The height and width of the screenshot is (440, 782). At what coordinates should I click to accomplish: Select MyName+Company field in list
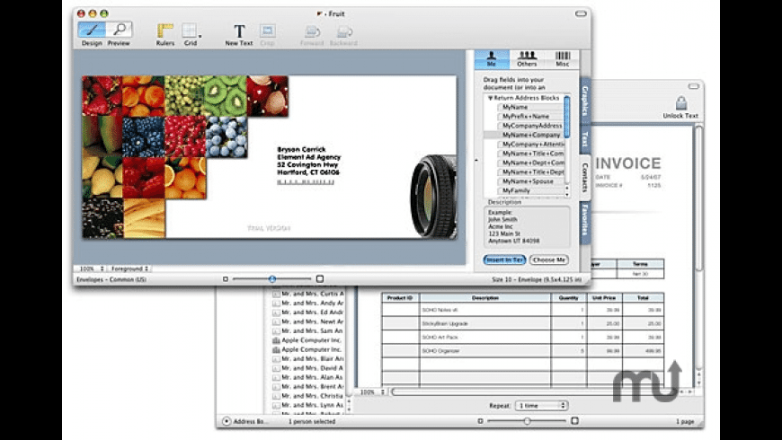pos(530,135)
